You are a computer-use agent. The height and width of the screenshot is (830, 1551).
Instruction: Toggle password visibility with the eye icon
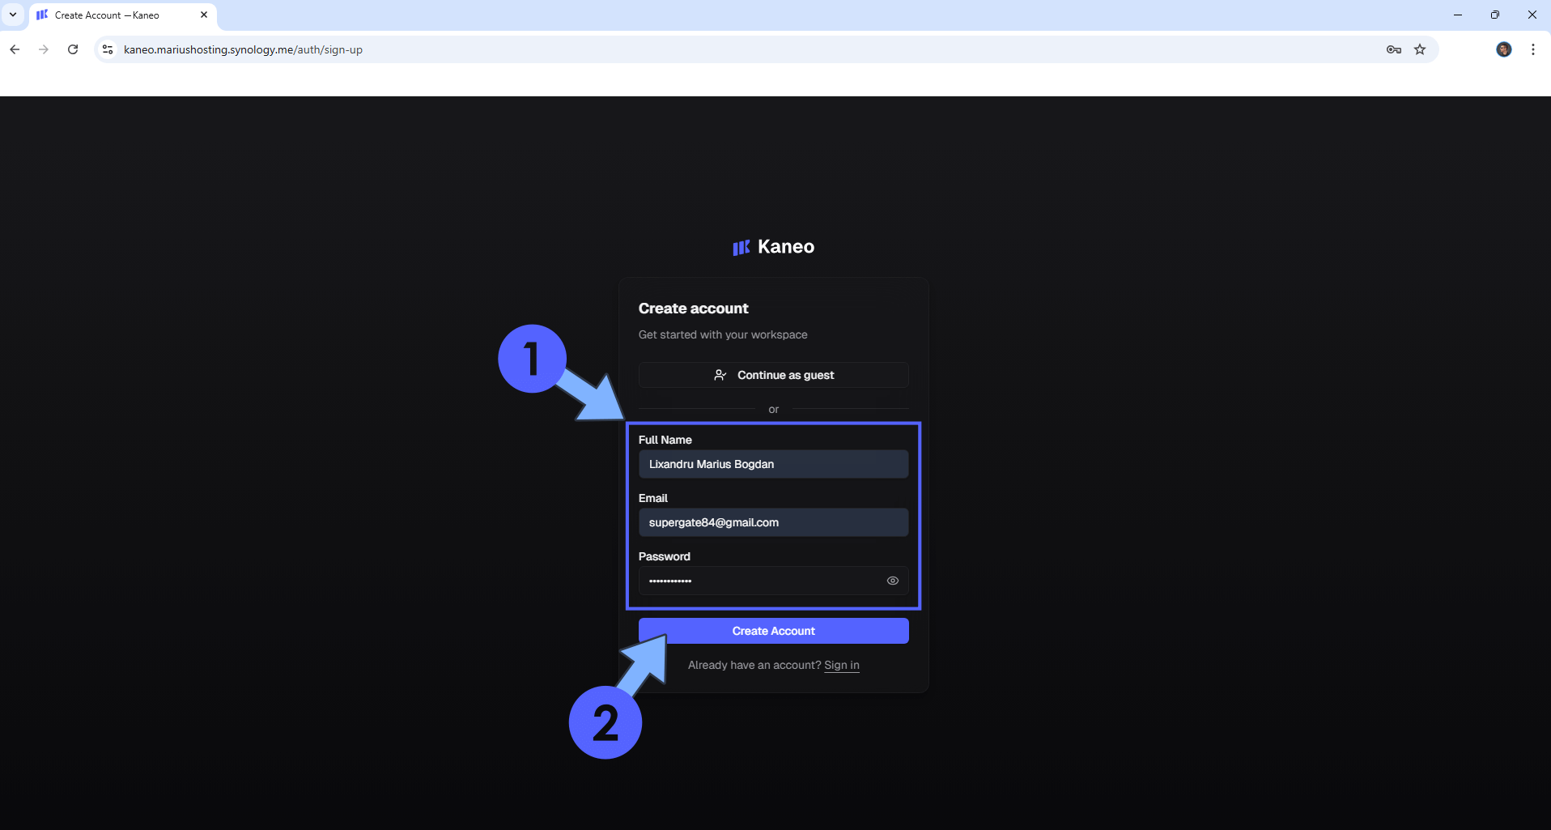(893, 581)
